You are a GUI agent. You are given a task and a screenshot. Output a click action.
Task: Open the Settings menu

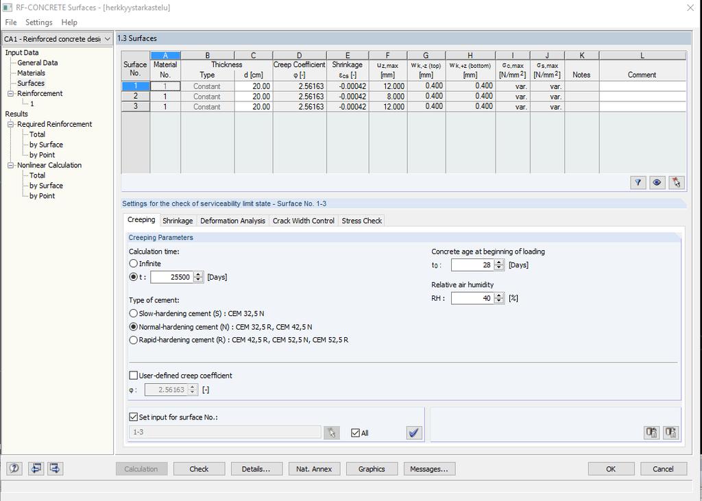(x=39, y=23)
